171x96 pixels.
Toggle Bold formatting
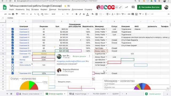[x=76, y=14]
